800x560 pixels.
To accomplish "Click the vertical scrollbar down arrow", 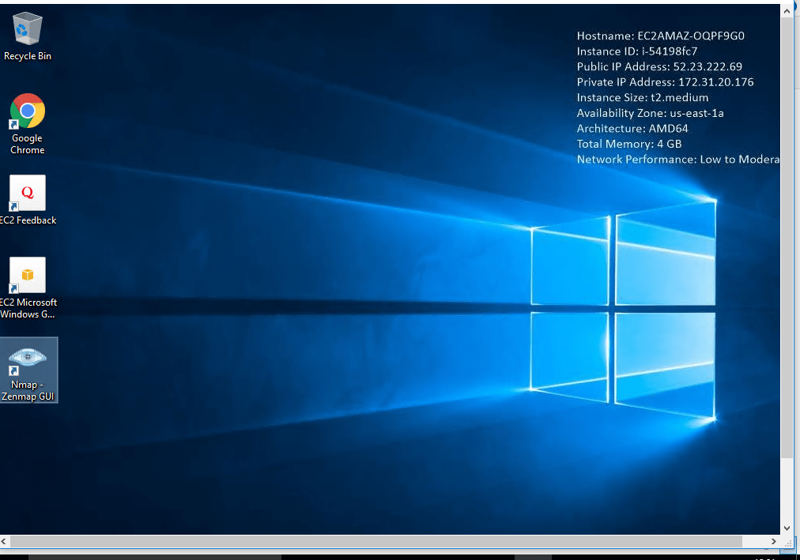I will click(x=787, y=528).
